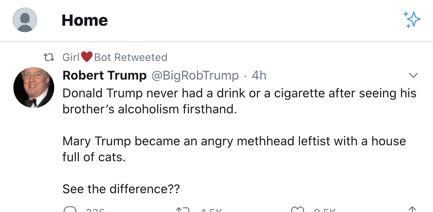Click the "See the difference??" line

tap(121, 189)
